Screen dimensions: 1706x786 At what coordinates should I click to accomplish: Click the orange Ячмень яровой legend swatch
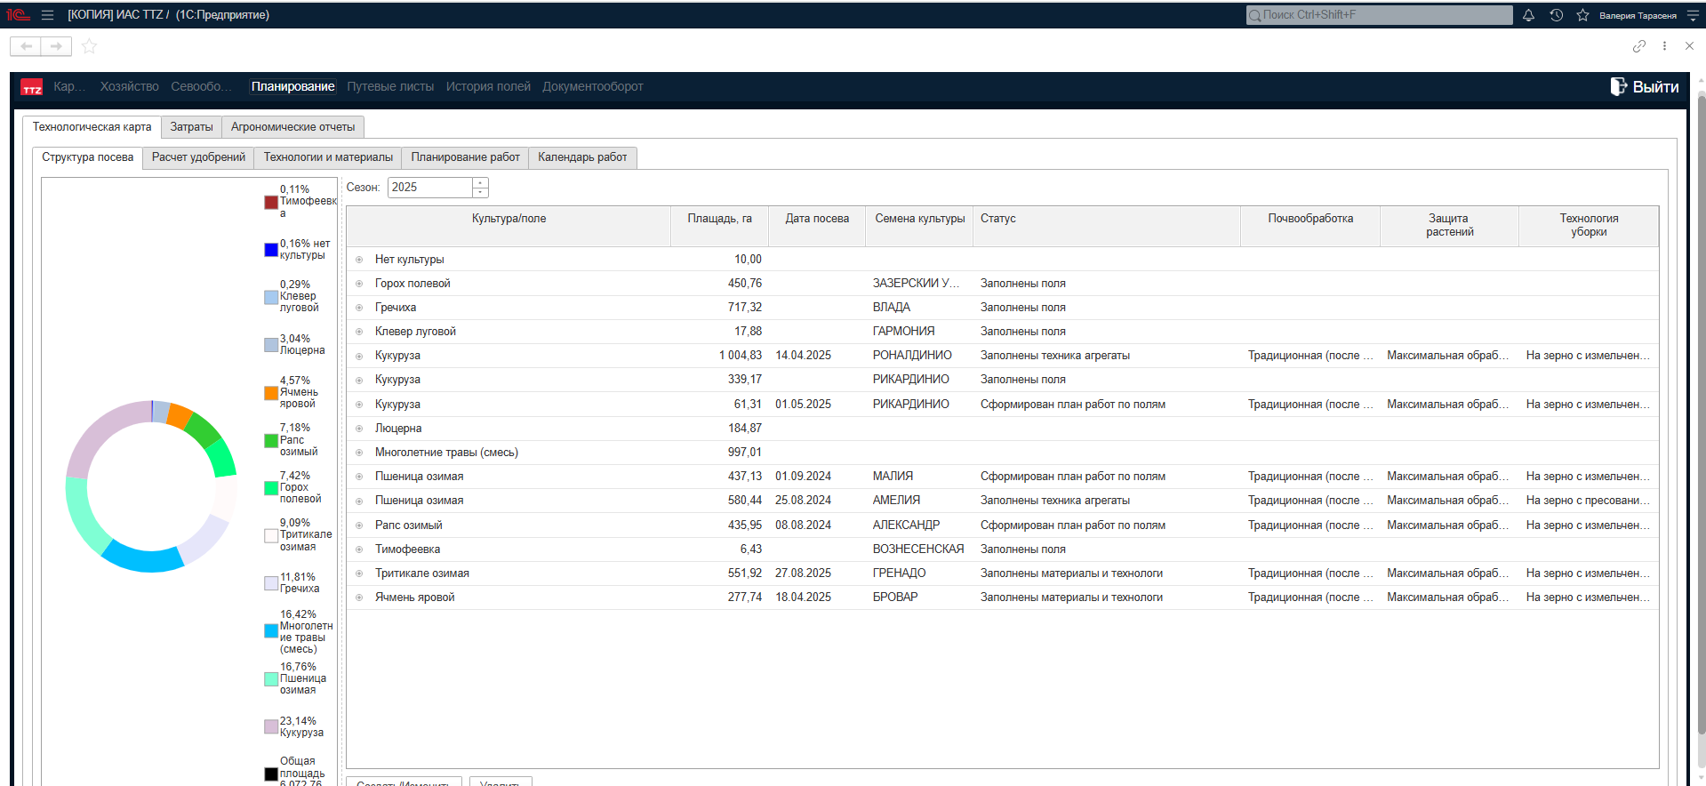tap(271, 392)
